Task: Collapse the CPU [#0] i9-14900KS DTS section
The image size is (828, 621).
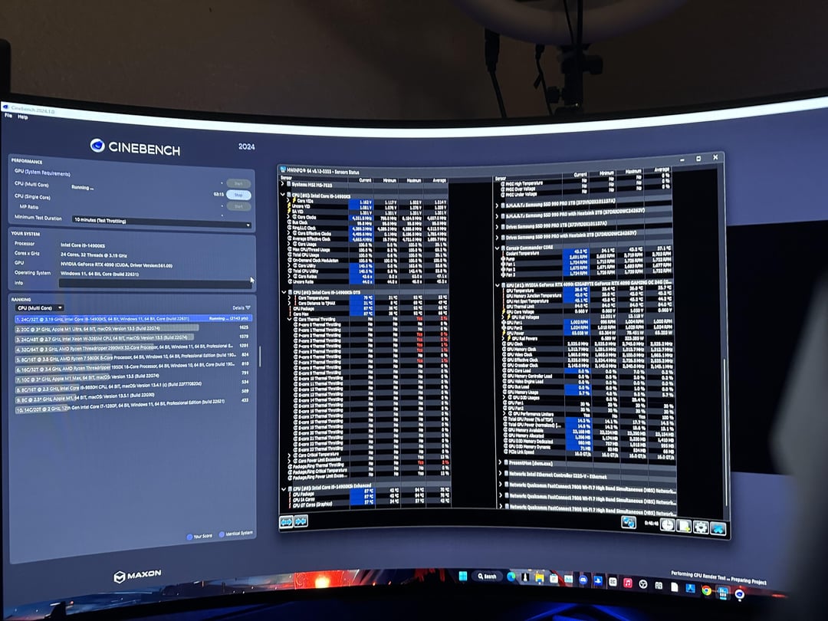Action: click(284, 292)
